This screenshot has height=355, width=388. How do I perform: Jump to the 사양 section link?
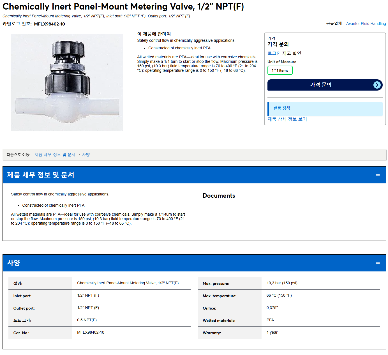coord(86,155)
